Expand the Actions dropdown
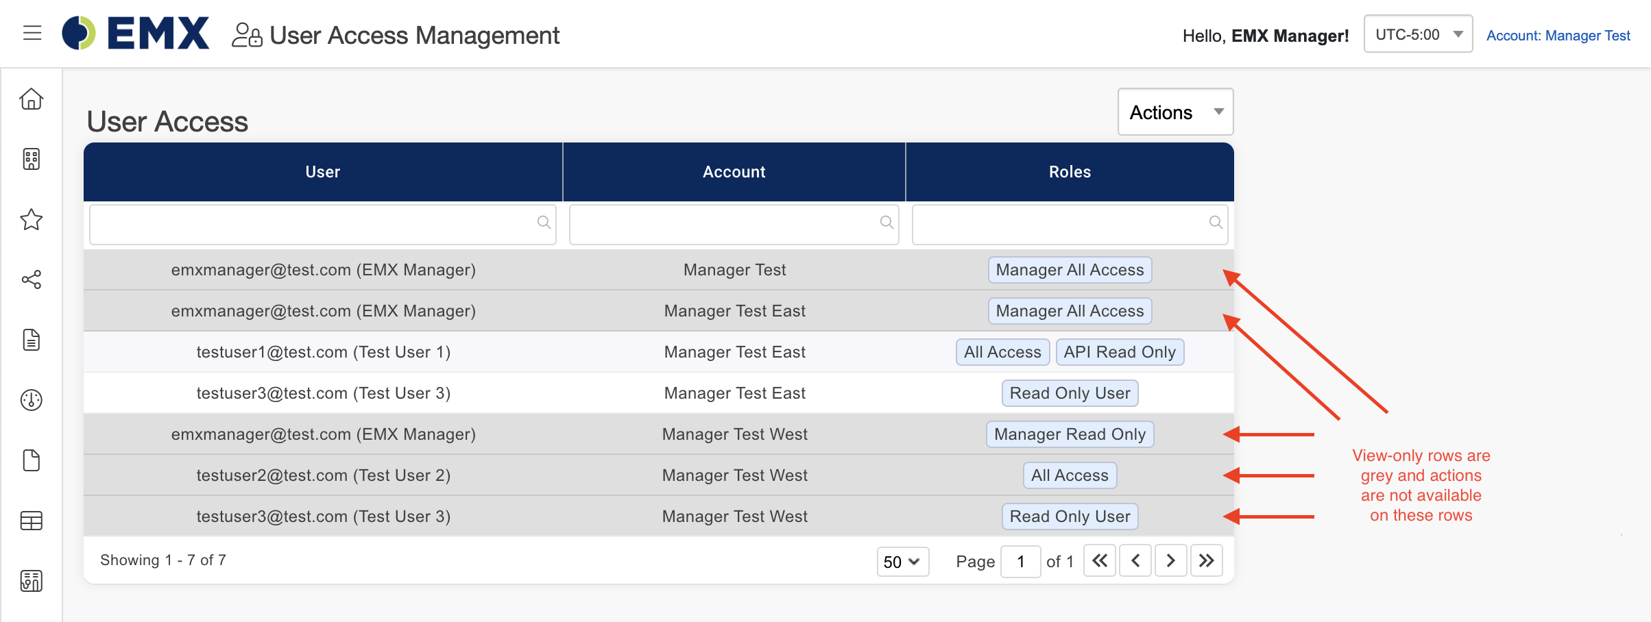The width and height of the screenshot is (1651, 622). 1175,112
